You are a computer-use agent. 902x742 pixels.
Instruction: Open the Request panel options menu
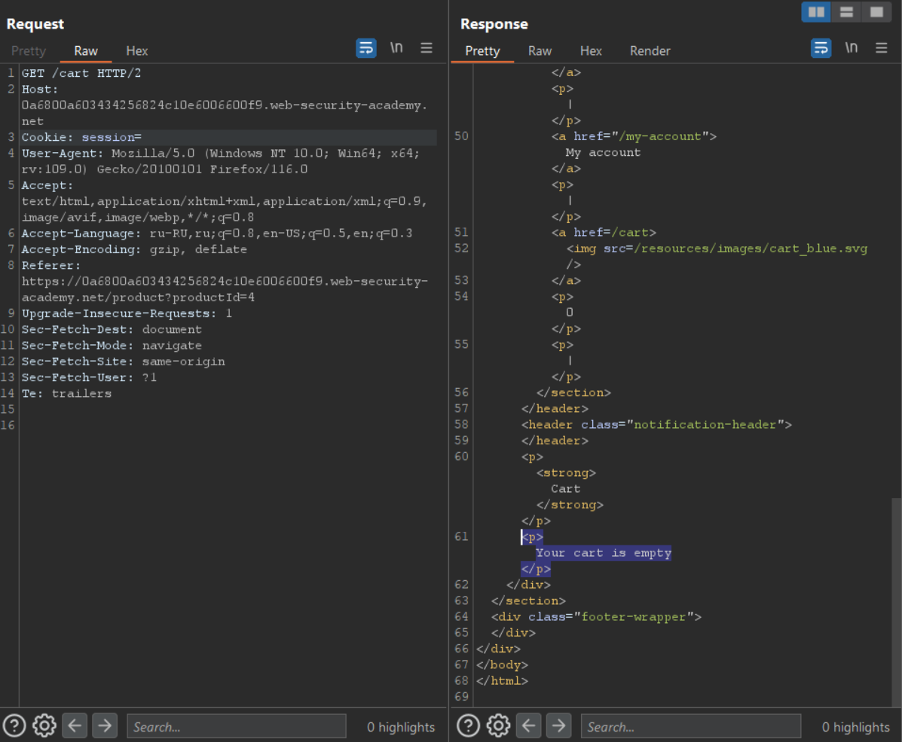pos(427,48)
